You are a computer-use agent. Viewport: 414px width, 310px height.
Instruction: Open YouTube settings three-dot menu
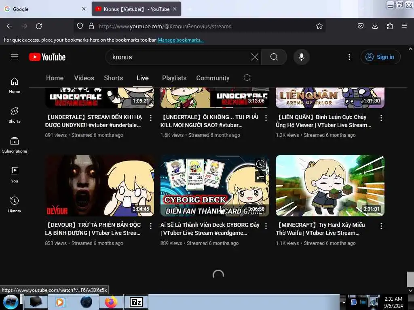pos(349,57)
